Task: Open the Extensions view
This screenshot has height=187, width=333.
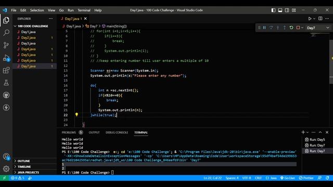Action: pyautogui.click(x=6, y=70)
